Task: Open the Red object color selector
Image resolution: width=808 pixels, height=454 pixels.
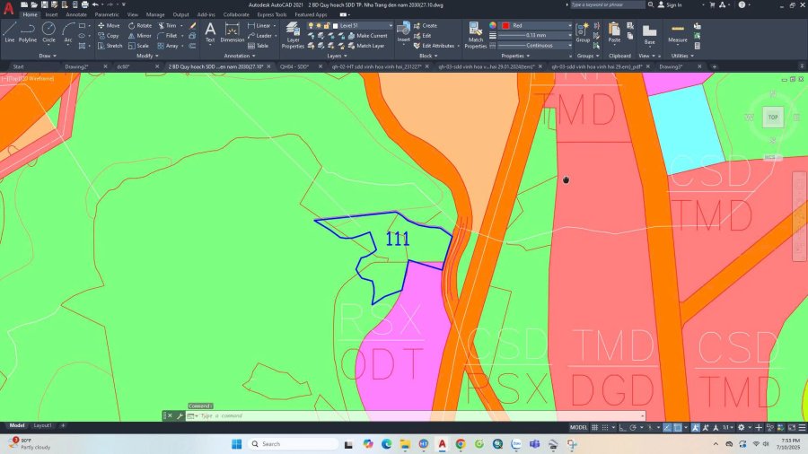Action: pyautogui.click(x=537, y=26)
